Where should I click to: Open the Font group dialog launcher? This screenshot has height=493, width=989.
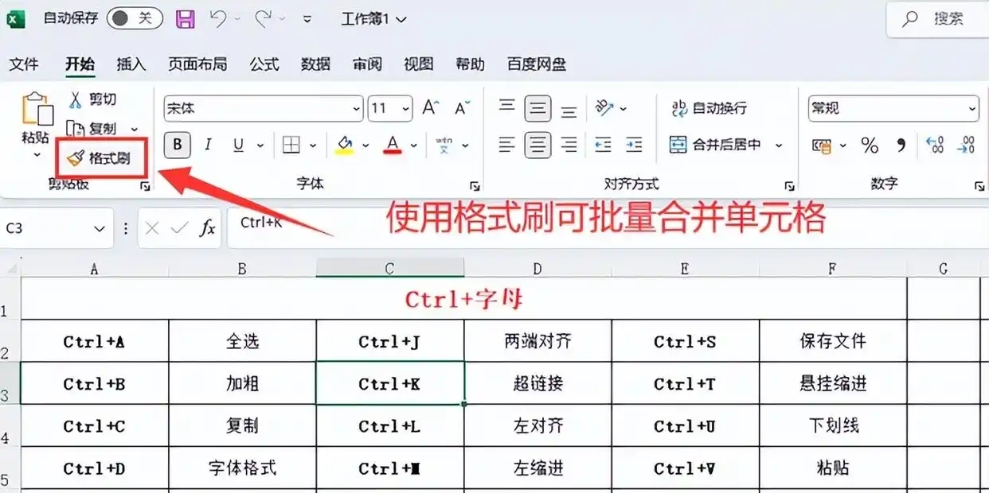click(x=475, y=186)
